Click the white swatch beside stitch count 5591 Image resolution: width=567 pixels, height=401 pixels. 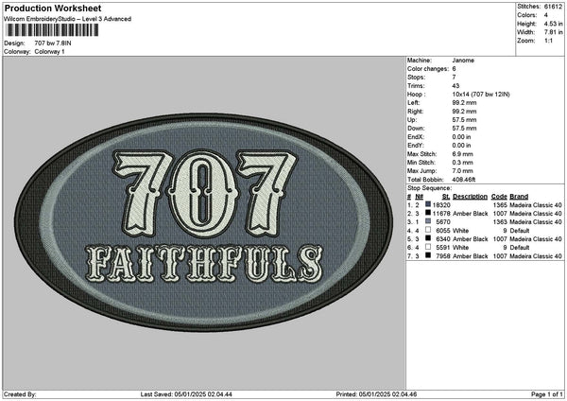click(x=428, y=247)
